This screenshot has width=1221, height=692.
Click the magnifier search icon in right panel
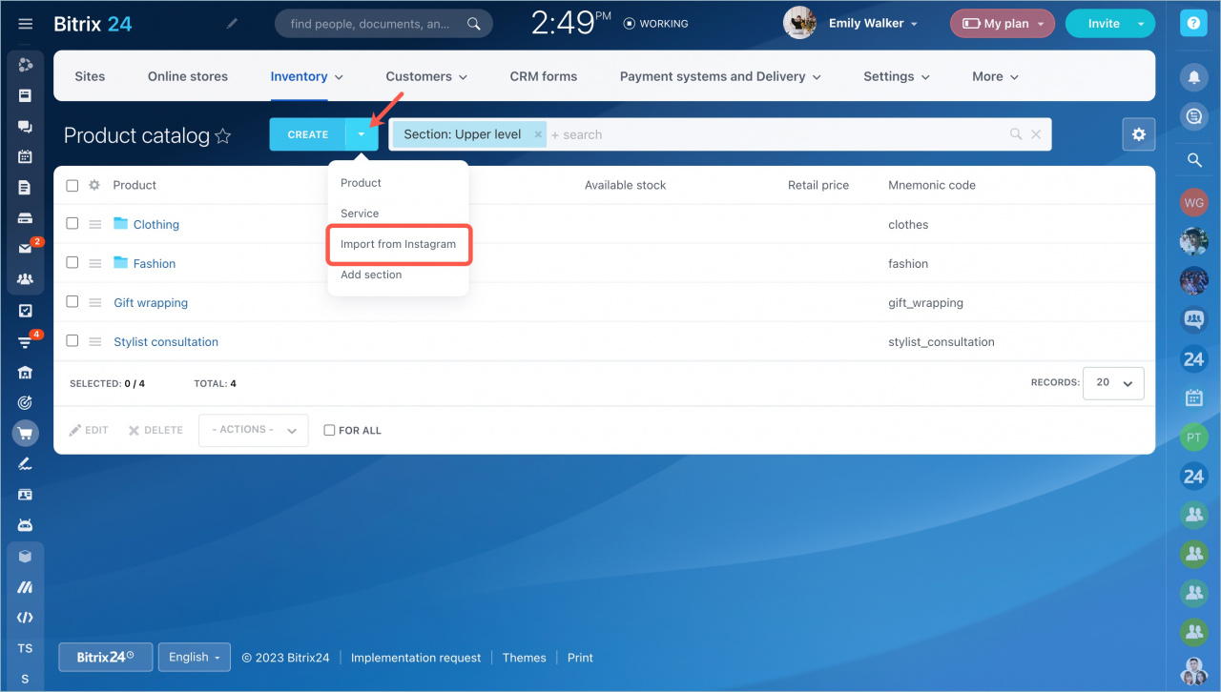coord(1194,160)
